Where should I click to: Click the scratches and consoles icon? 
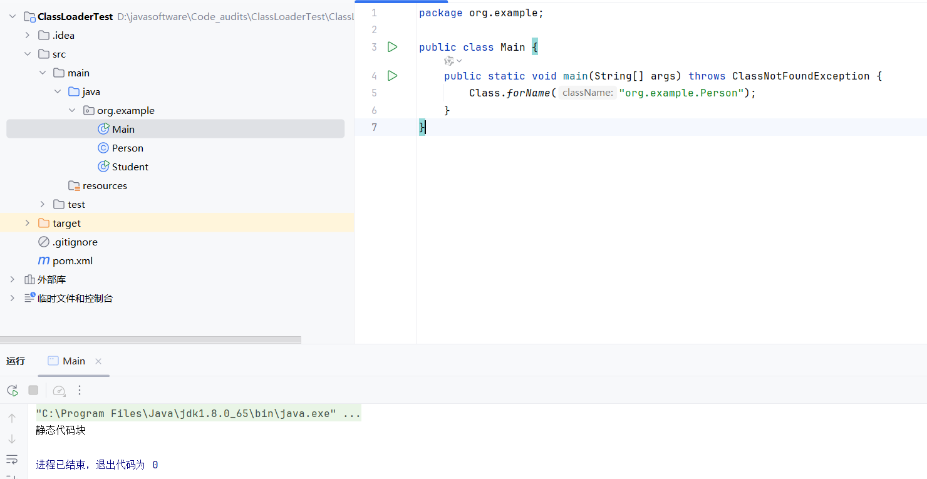point(29,298)
